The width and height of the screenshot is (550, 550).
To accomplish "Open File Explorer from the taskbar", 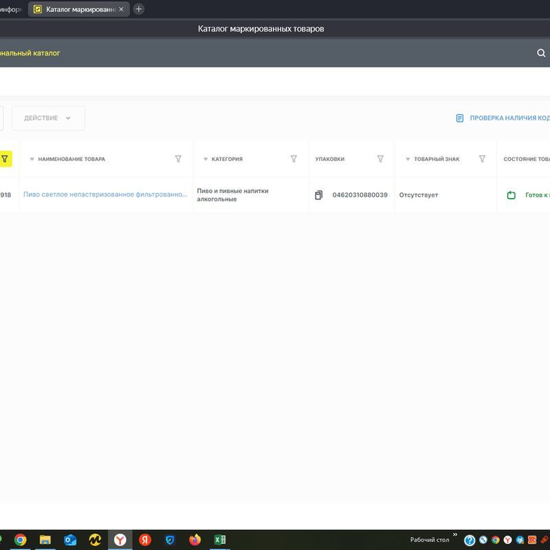I will (45, 540).
